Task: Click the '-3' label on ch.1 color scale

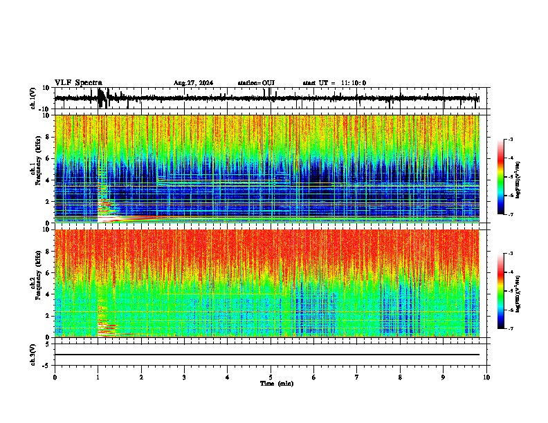Action: 511,139
